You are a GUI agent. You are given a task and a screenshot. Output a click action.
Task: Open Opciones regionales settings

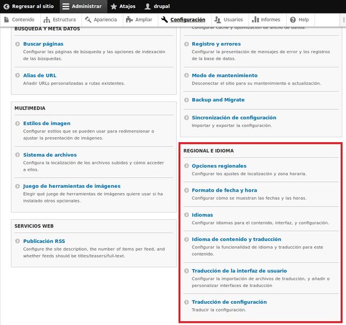click(219, 166)
